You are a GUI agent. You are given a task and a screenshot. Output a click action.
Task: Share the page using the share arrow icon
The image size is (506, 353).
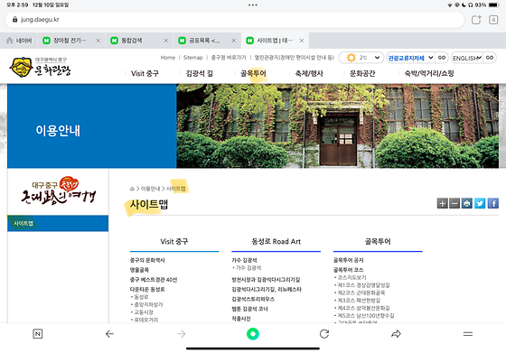point(396,334)
